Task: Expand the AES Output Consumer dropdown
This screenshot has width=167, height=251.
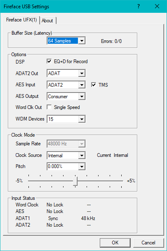Action: (x=82, y=96)
